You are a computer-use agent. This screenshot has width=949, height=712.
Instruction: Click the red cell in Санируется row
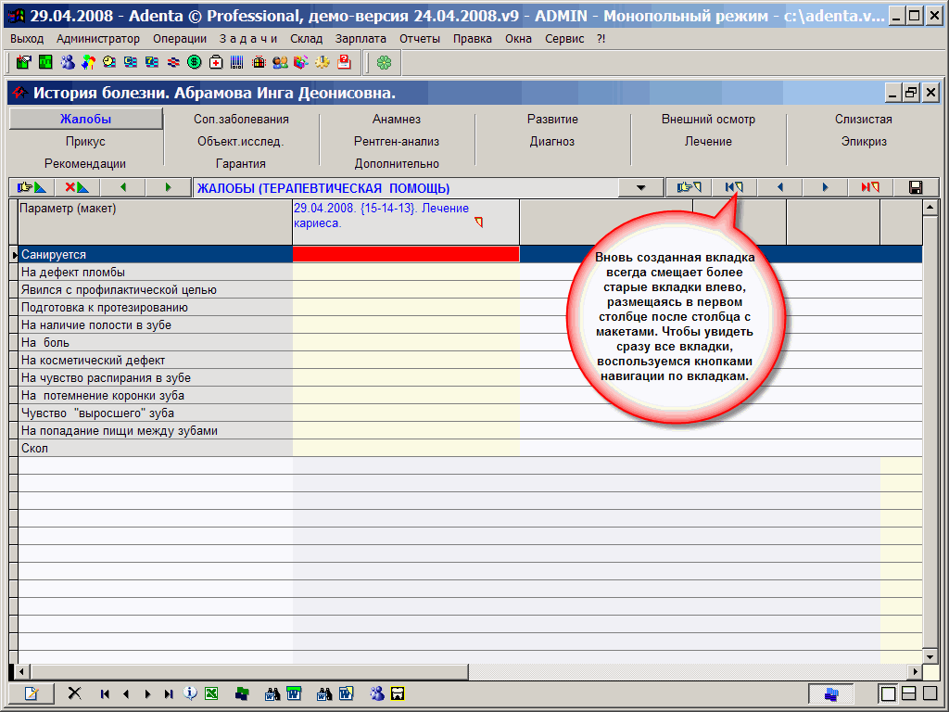click(x=405, y=254)
